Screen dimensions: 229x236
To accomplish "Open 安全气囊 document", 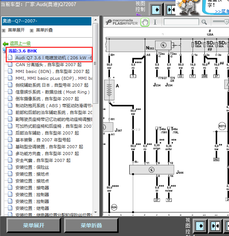I will [43, 160].
